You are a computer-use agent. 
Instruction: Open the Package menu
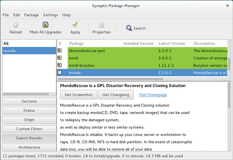click(x=31, y=15)
